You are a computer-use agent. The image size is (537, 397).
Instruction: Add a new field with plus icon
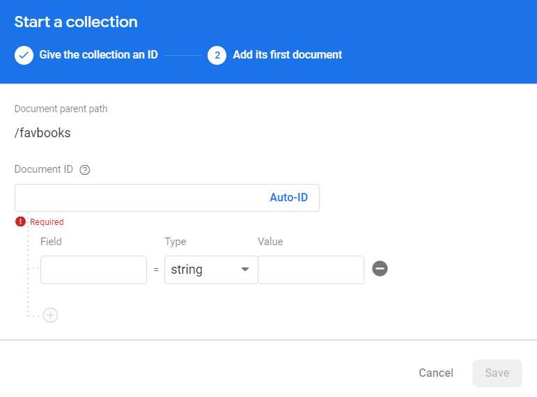pos(50,315)
